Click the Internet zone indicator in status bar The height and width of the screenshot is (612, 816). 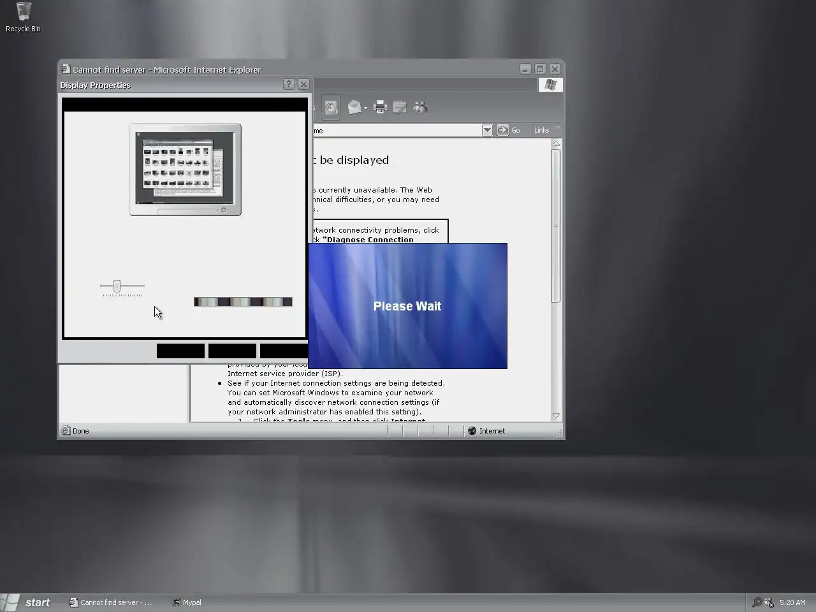[x=486, y=431]
